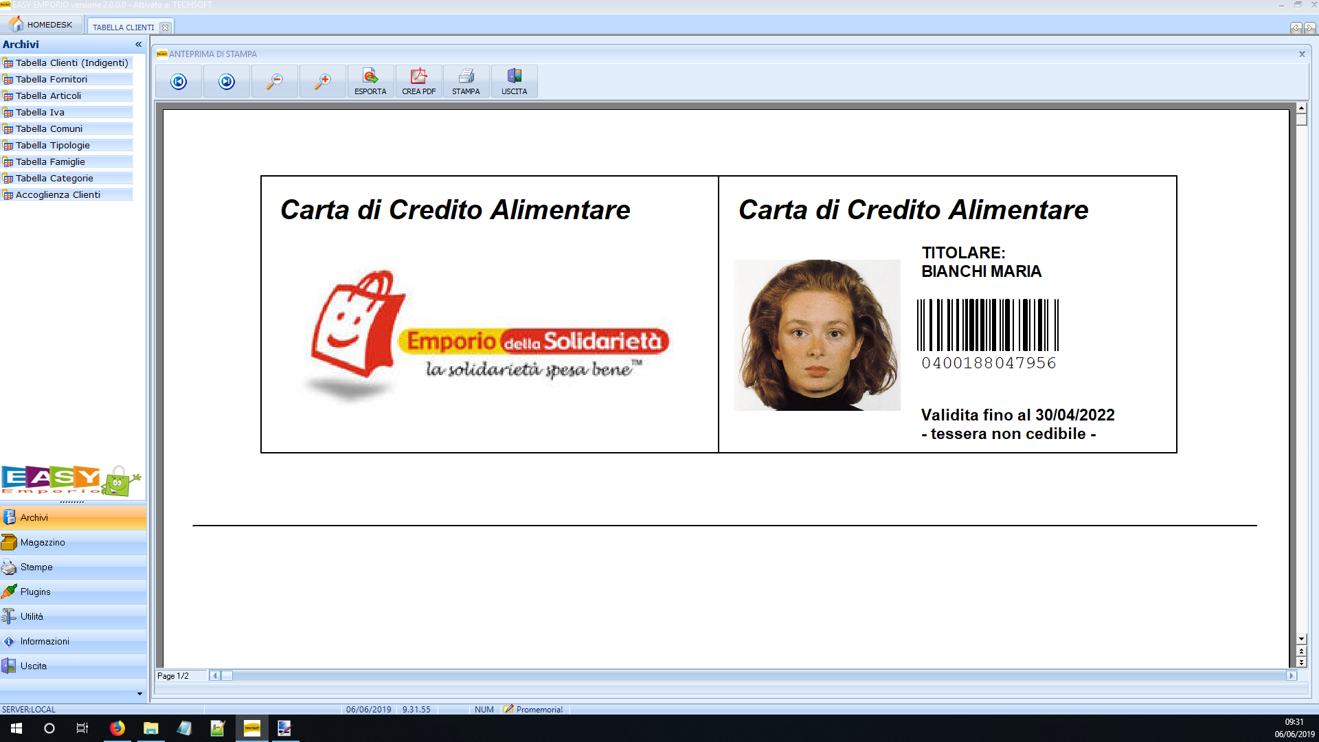Open the Windows Start menu
The image size is (1319, 742).
pyautogui.click(x=16, y=728)
